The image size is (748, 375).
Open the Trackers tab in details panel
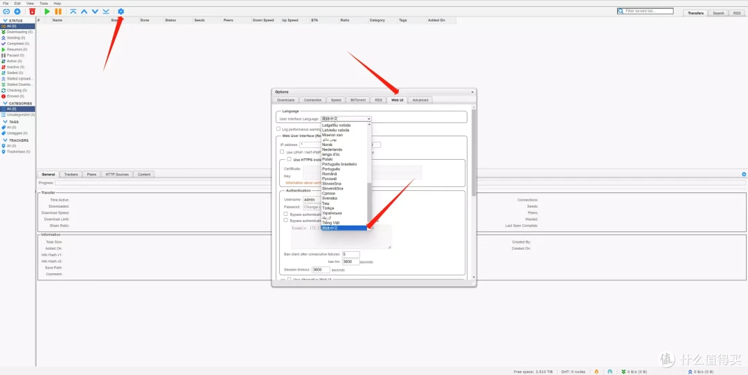coord(71,174)
